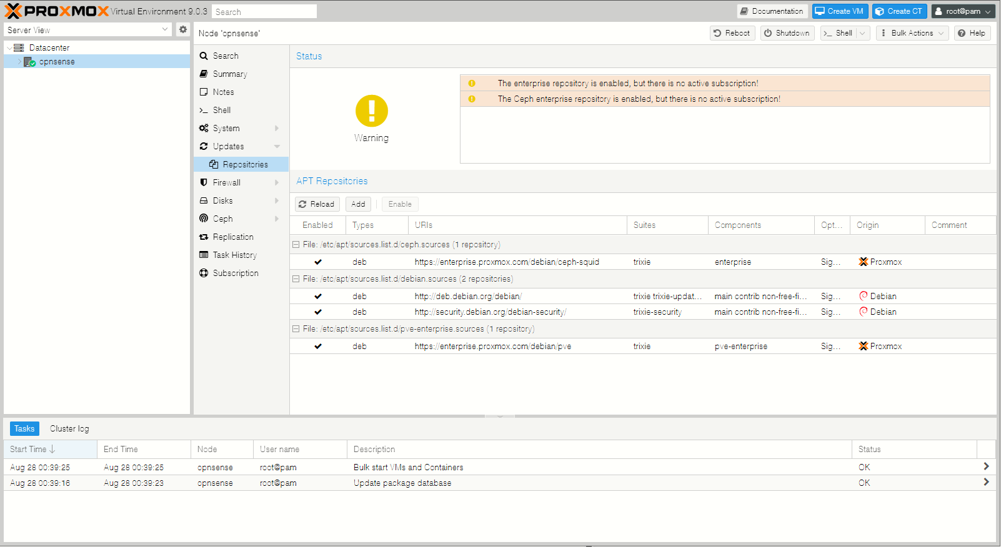
Task: Open the Server View settings gear
Action: click(x=183, y=29)
